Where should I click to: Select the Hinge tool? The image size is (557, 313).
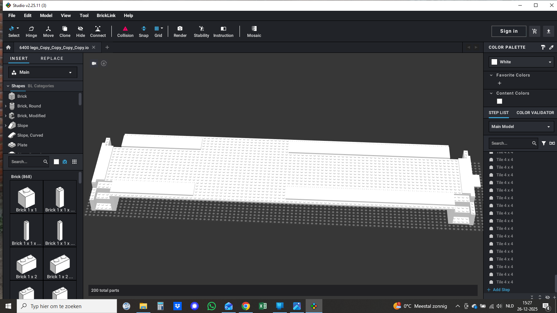tap(31, 31)
